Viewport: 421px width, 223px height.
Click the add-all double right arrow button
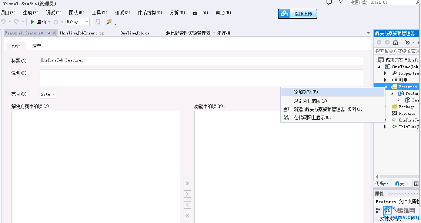pyautogui.click(x=187, y=183)
